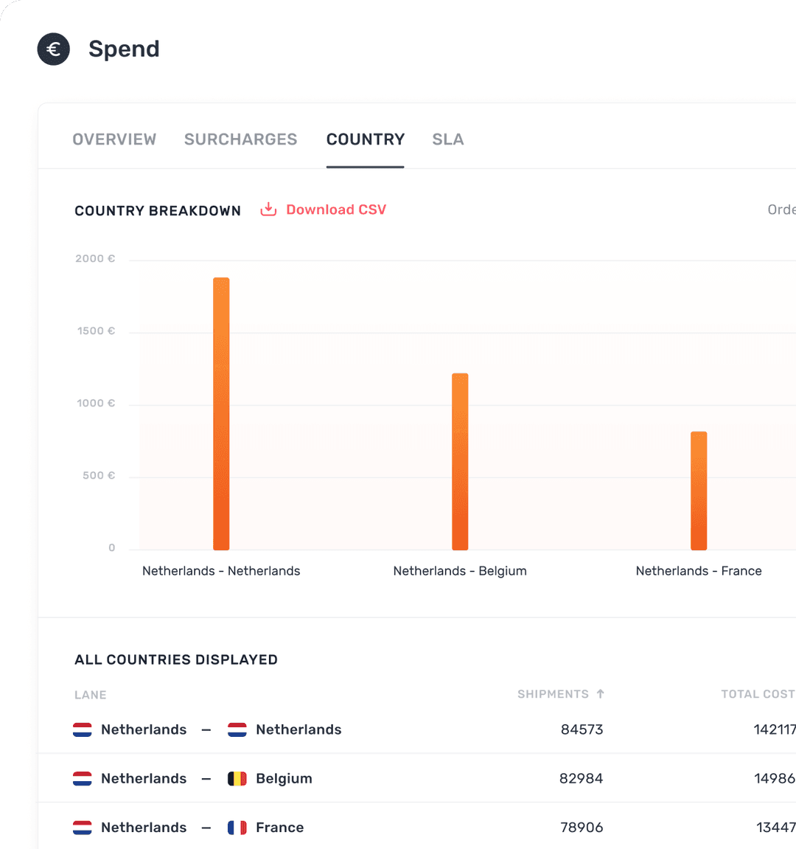Switch to the Overview tab
Screen dimensions: 796x849
pyautogui.click(x=114, y=139)
